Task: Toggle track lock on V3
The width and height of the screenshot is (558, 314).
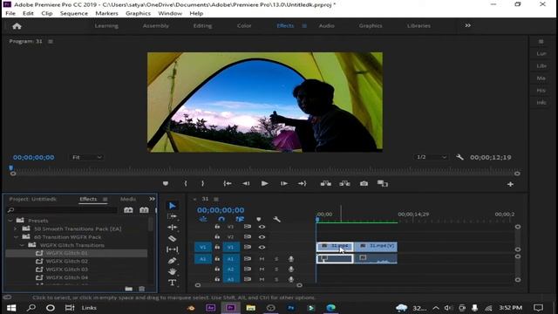Action: [217, 227]
